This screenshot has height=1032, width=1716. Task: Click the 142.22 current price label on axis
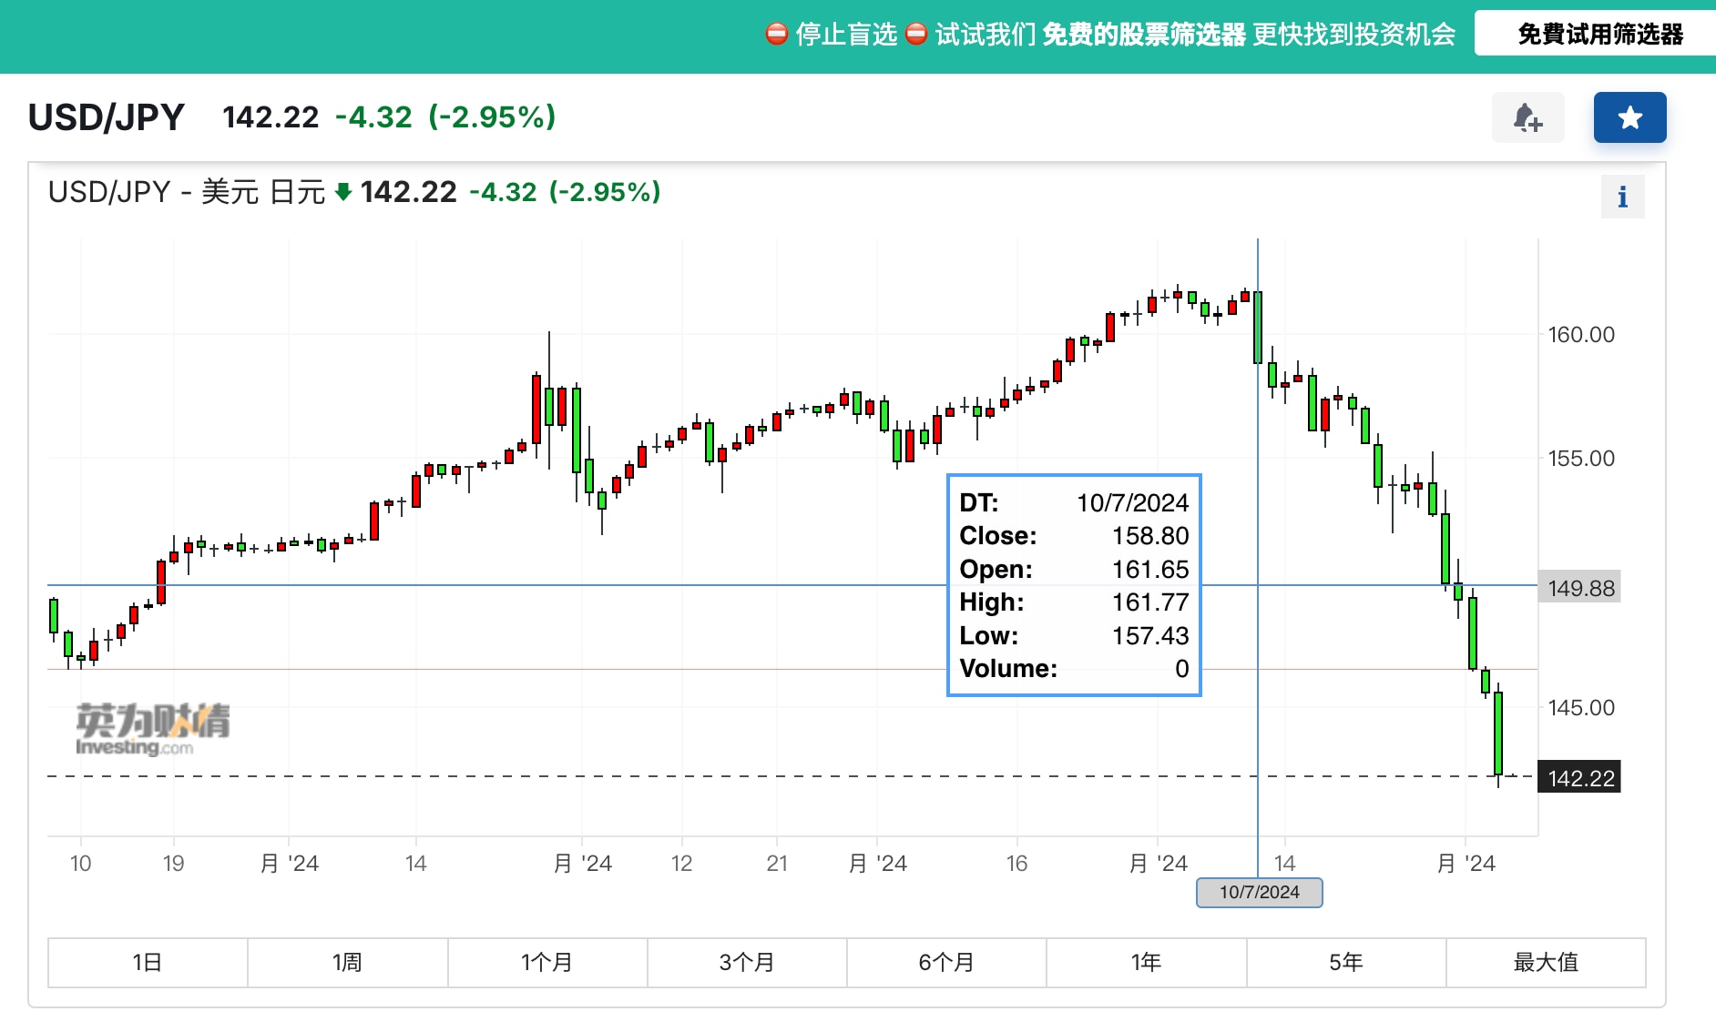[1579, 778]
